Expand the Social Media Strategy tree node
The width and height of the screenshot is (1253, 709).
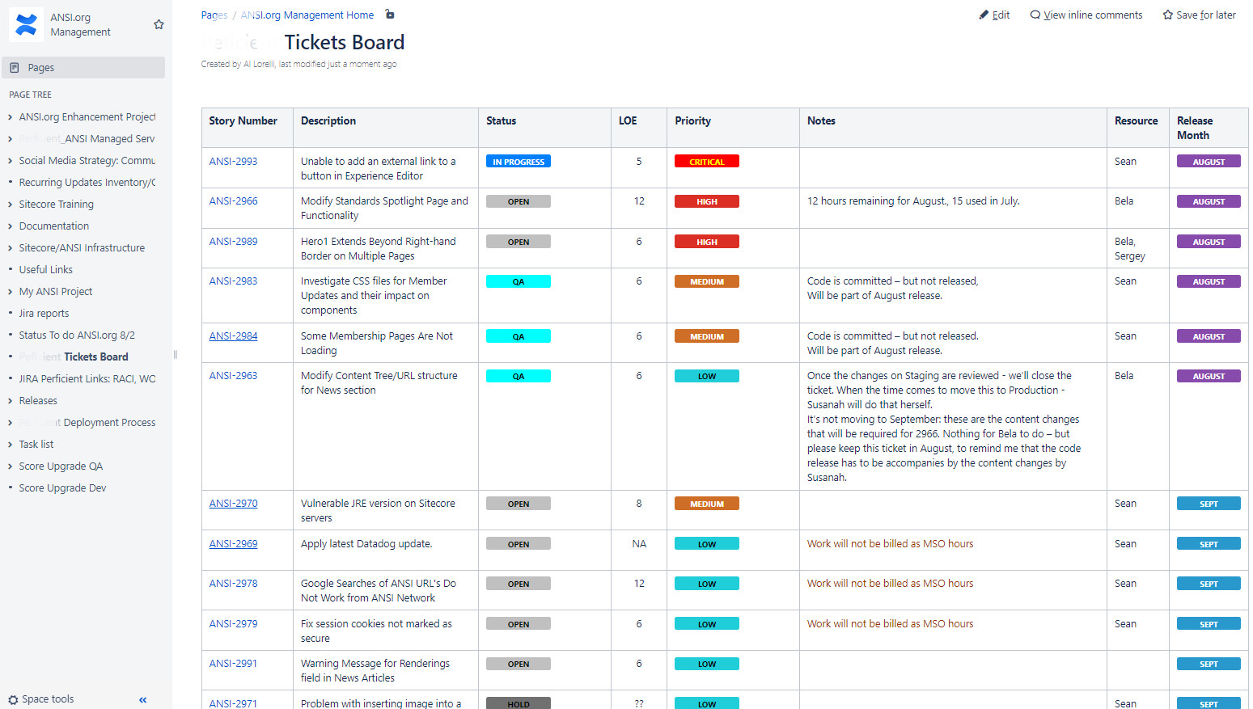coord(10,161)
